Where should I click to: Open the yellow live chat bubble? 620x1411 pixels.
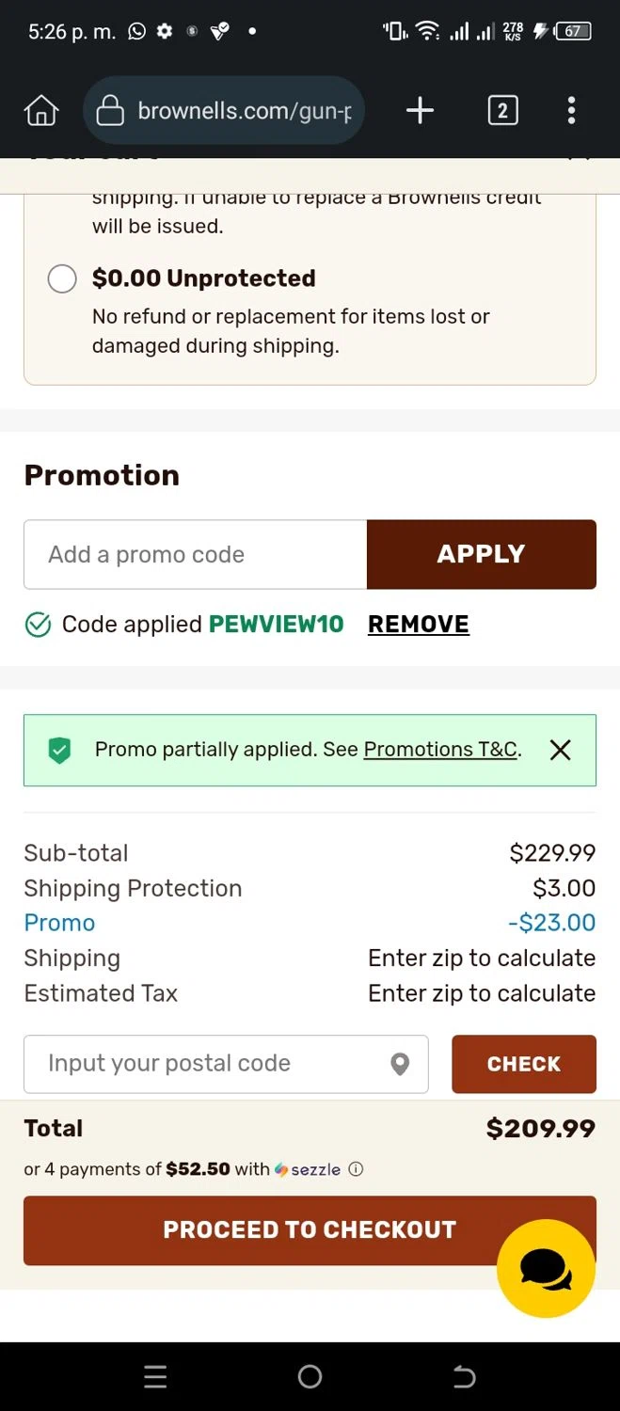(546, 1268)
